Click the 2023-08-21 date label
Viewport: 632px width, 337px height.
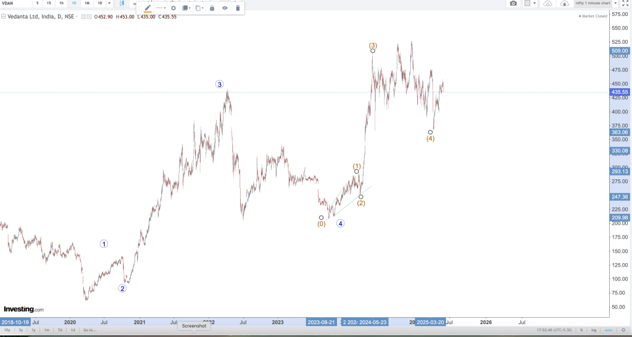321,322
